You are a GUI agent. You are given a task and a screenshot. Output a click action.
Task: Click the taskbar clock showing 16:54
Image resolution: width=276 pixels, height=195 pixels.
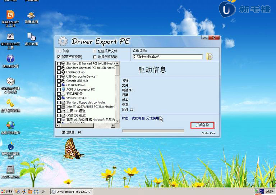point(270,191)
